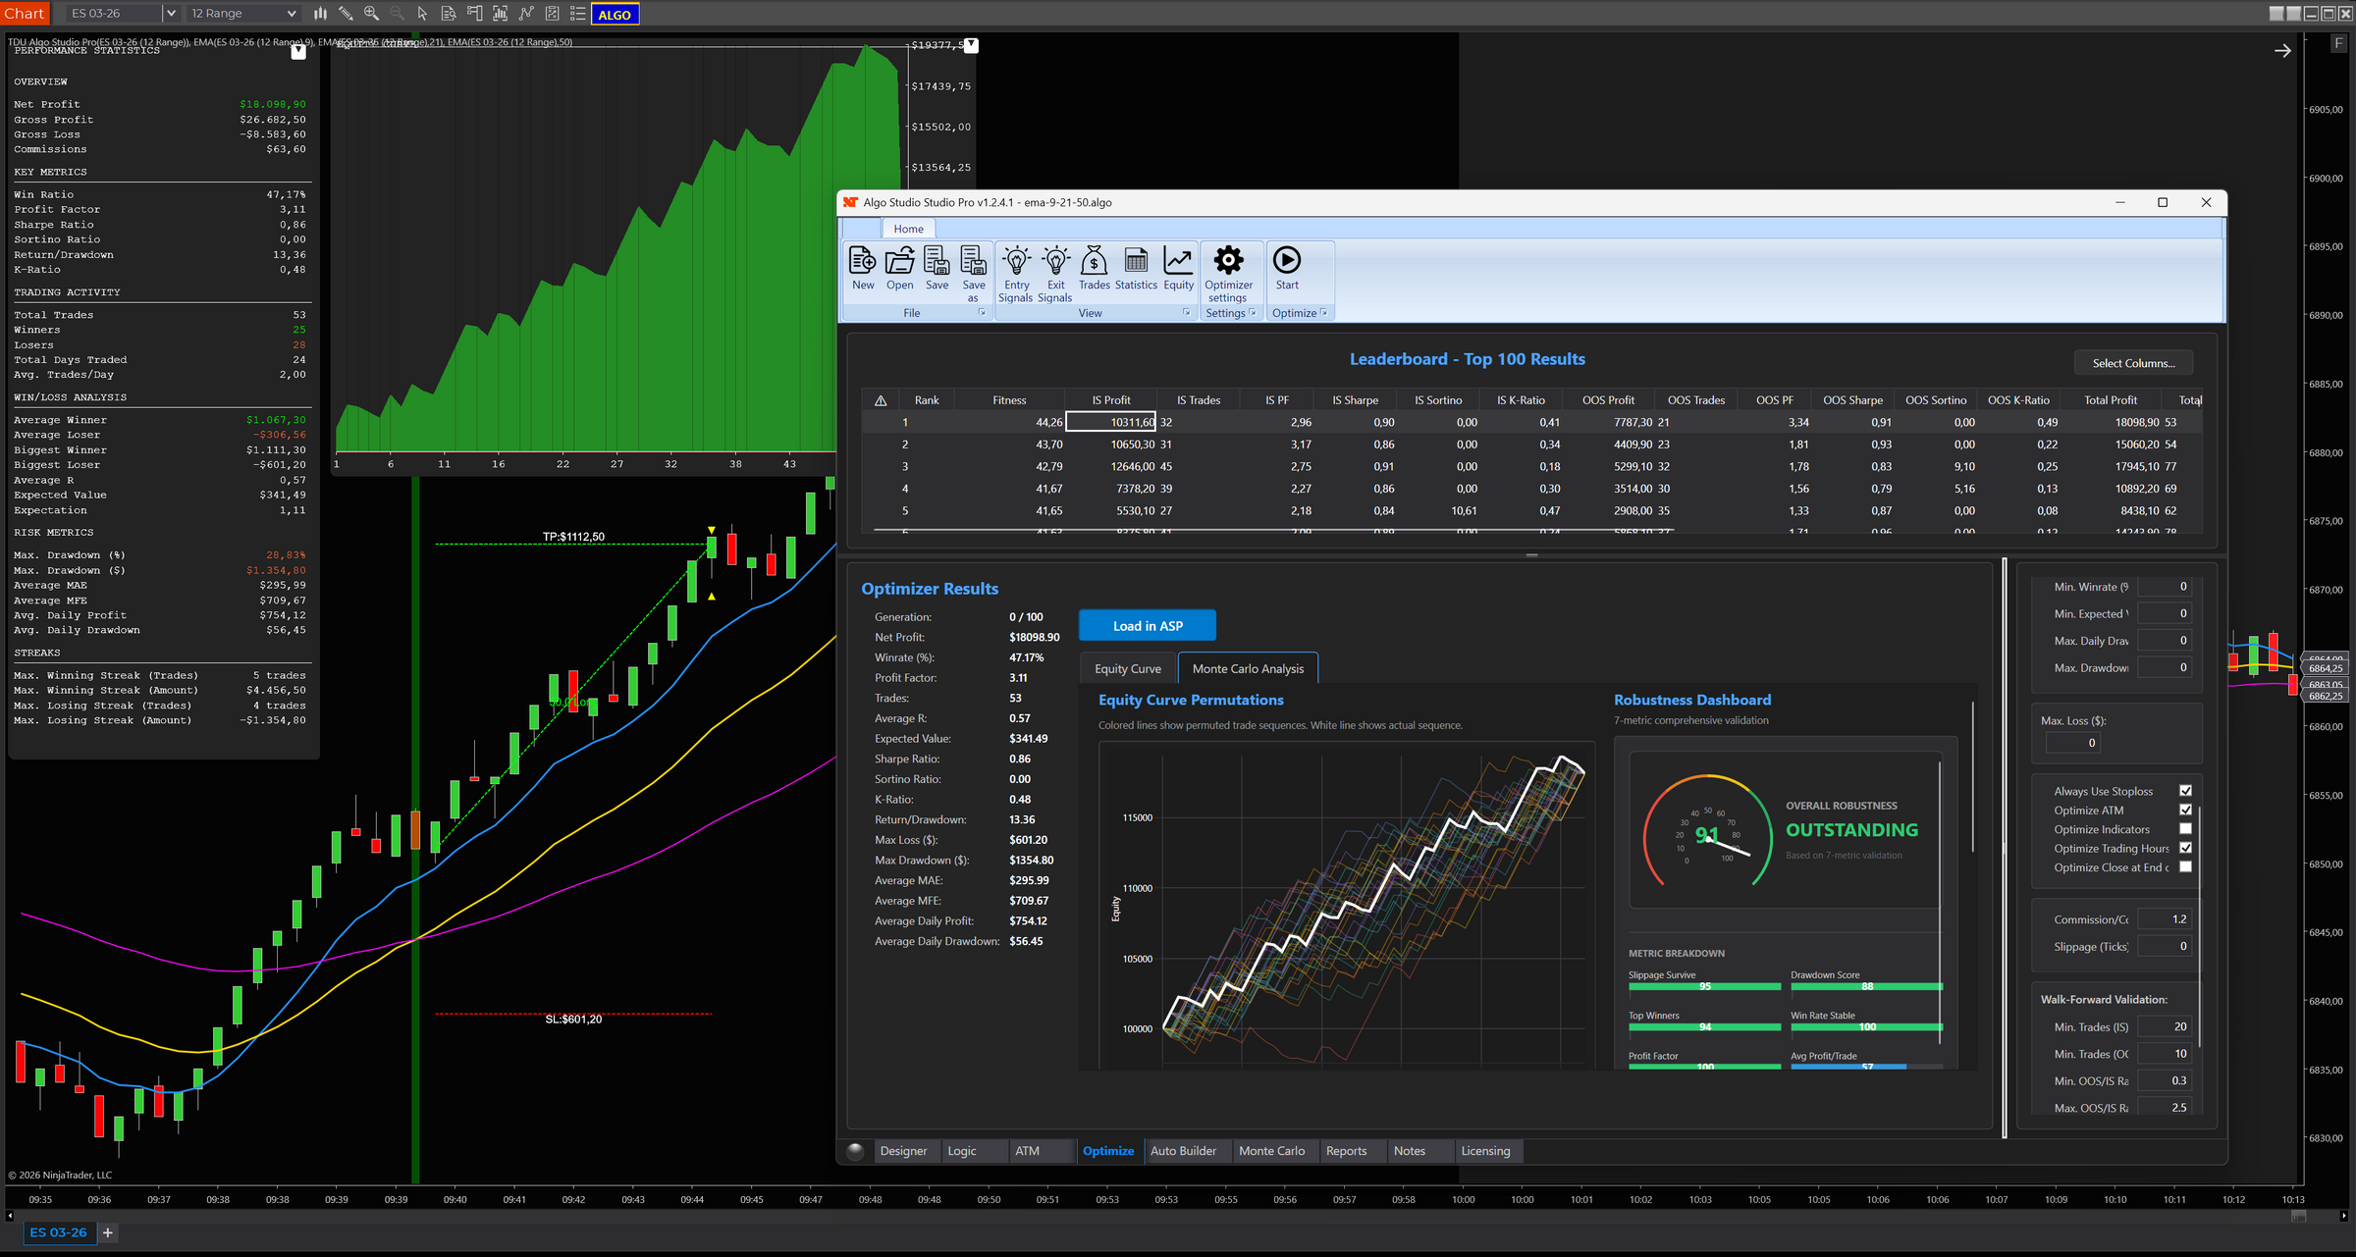Select the Zoom In tool on the chart toolbar
This screenshot has width=2356, height=1257.
pos(371,13)
